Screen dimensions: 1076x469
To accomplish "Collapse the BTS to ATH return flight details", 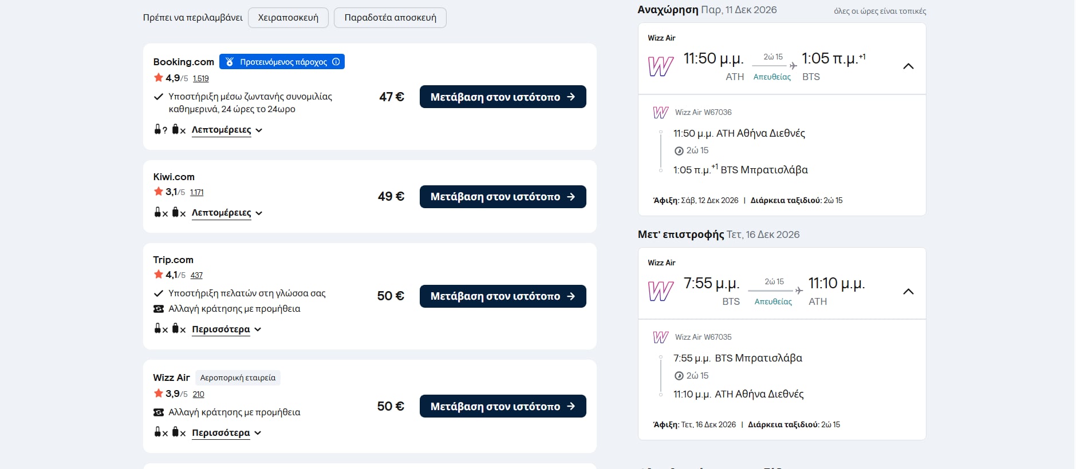I will (908, 292).
